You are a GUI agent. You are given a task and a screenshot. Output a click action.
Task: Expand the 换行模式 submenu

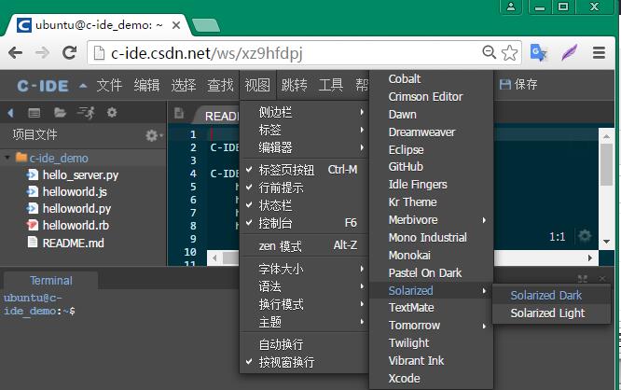[305, 304]
